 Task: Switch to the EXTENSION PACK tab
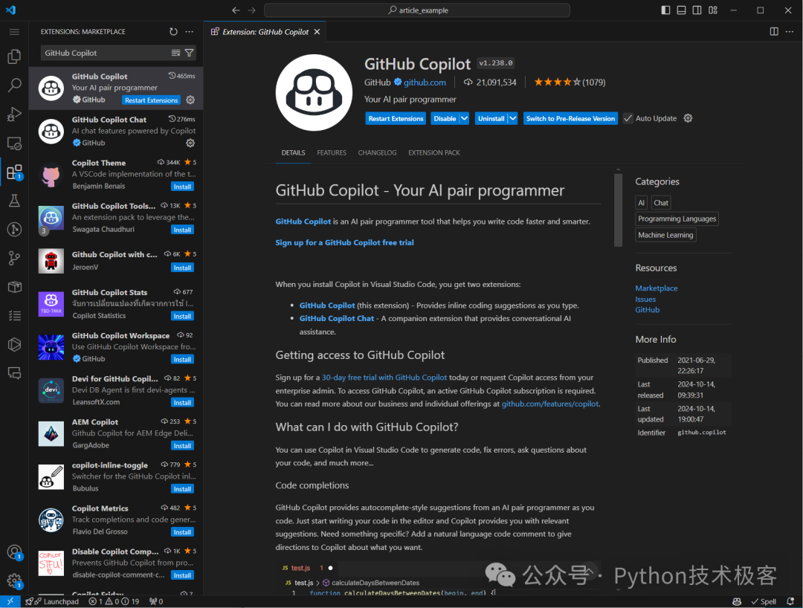coord(434,152)
